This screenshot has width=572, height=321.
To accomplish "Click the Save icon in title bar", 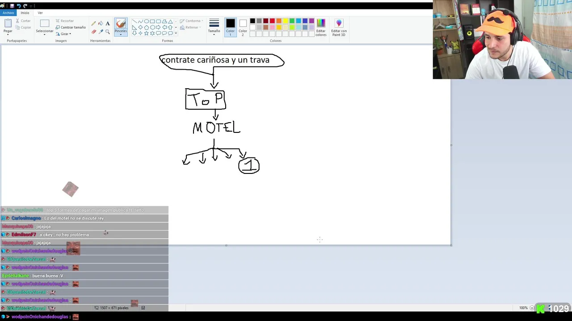I will (12, 6).
